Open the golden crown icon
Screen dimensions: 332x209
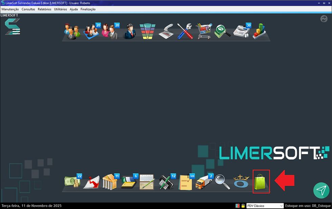[x=241, y=182]
